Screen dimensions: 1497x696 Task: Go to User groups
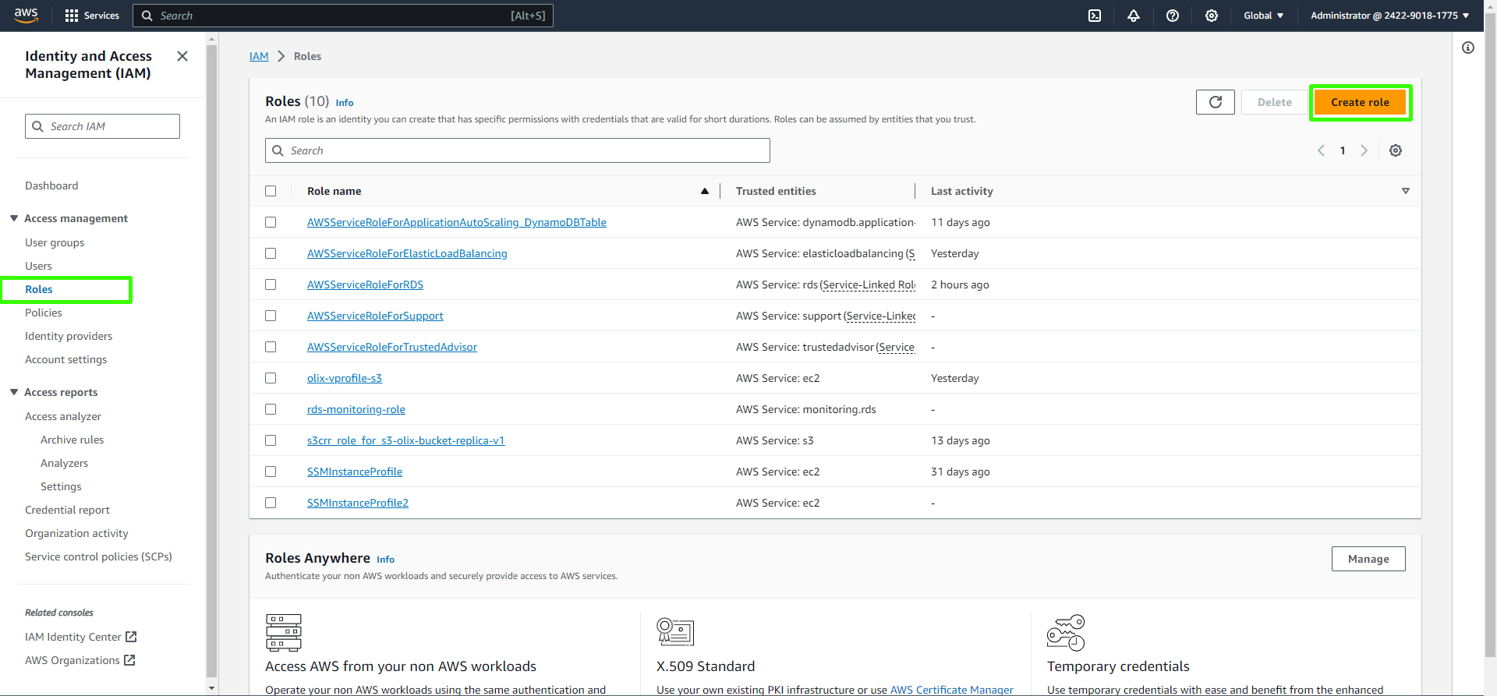coord(55,242)
